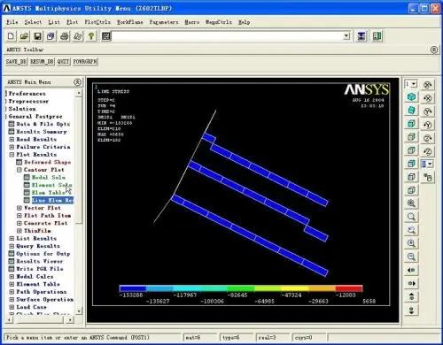443x345 pixels.
Task: Click the SAVE_DB toolbar button
Action: click(x=16, y=61)
